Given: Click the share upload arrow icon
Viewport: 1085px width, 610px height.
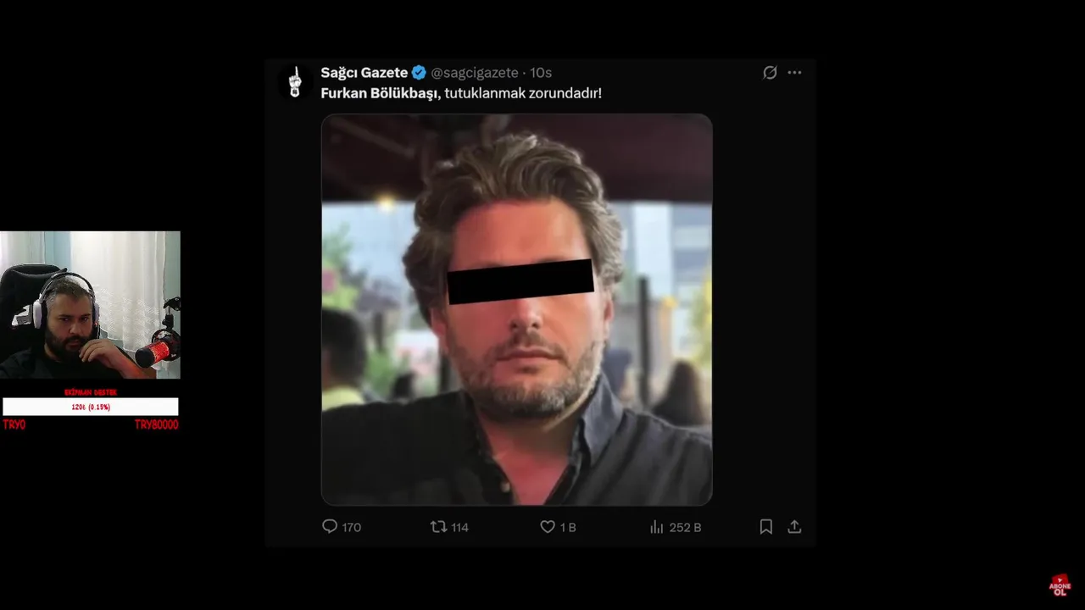Looking at the screenshot, I should click(794, 527).
